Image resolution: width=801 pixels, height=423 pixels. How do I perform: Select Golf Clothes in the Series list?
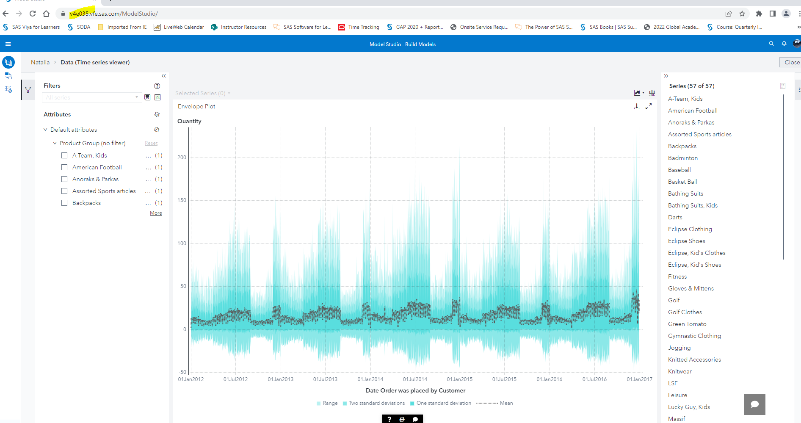[x=684, y=312]
